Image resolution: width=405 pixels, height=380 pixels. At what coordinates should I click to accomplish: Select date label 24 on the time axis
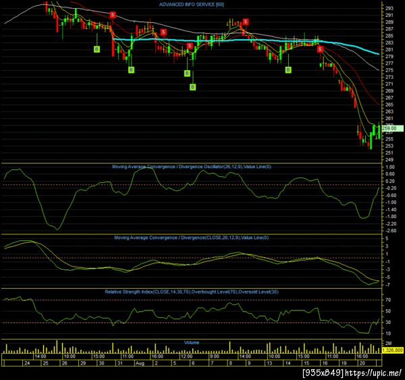[27, 363]
